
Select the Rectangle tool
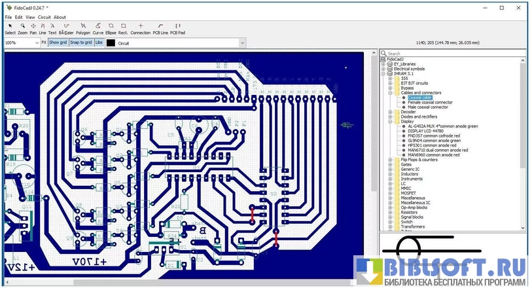click(x=123, y=28)
